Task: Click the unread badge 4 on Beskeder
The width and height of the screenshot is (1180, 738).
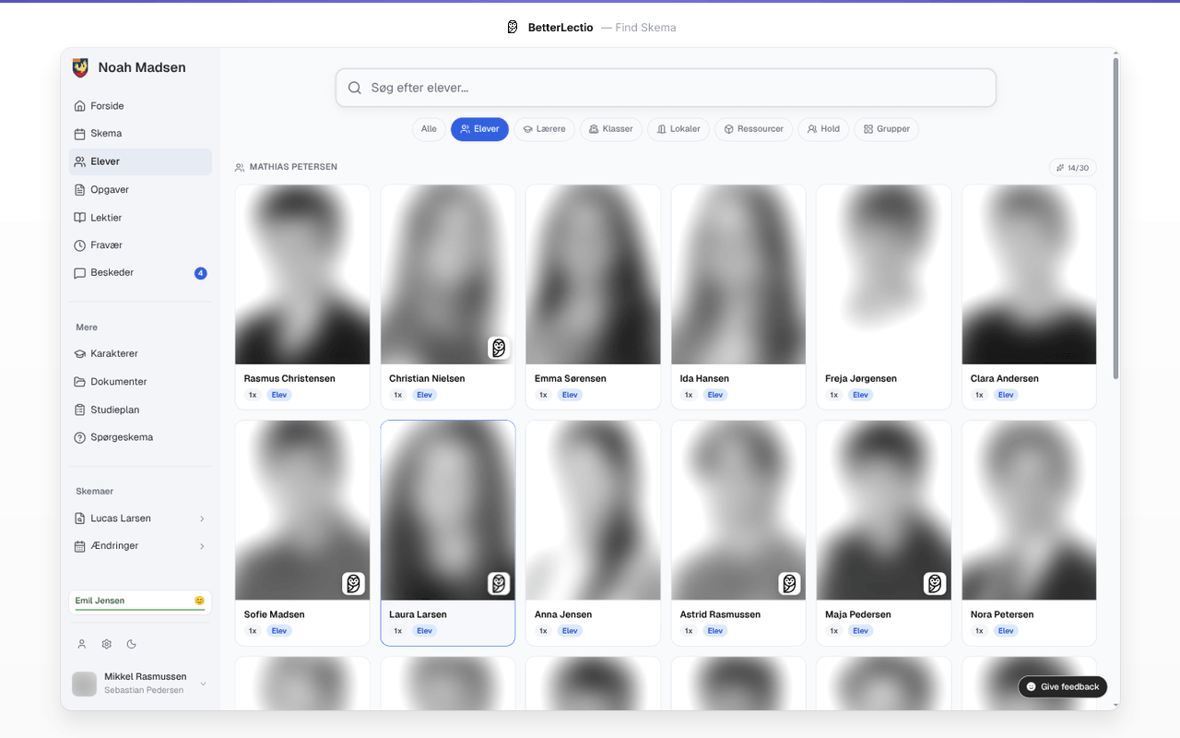Action: [x=201, y=273]
